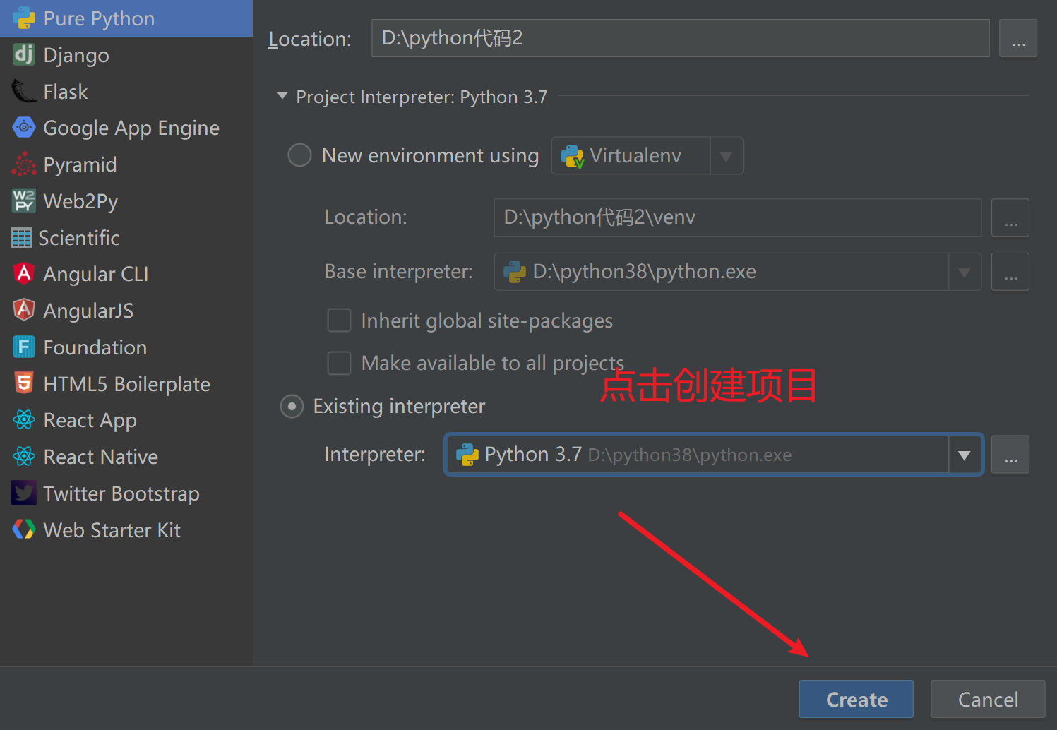This screenshot has height=730, width=1057.
Task: Browse for venv Location folder
Action: click(1010, 217)
